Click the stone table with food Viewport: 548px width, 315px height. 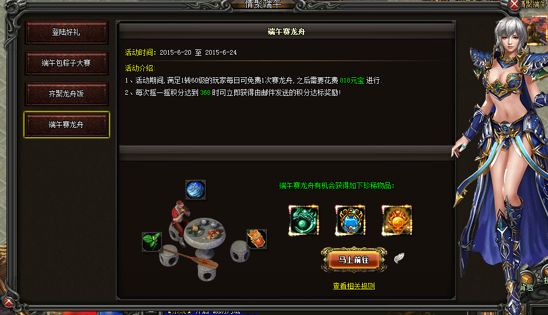pyautogui.click(x=204, y=232)
